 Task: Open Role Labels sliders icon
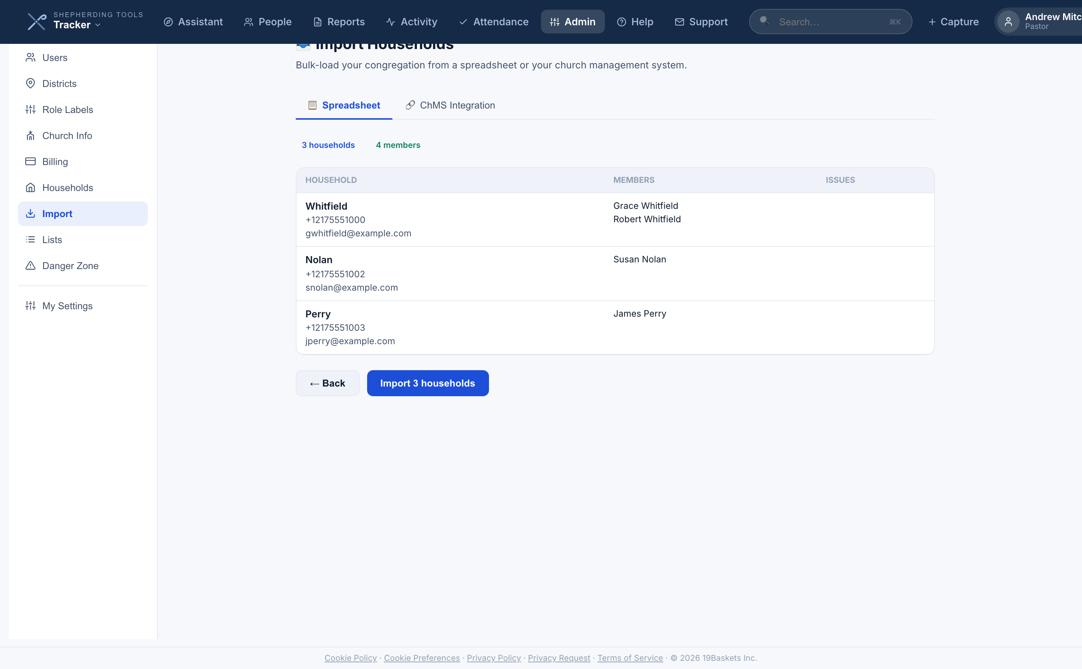[30, 109]
